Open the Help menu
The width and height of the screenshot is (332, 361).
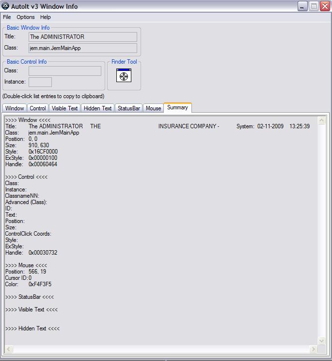pyautogui.click(x=45, y=17)
